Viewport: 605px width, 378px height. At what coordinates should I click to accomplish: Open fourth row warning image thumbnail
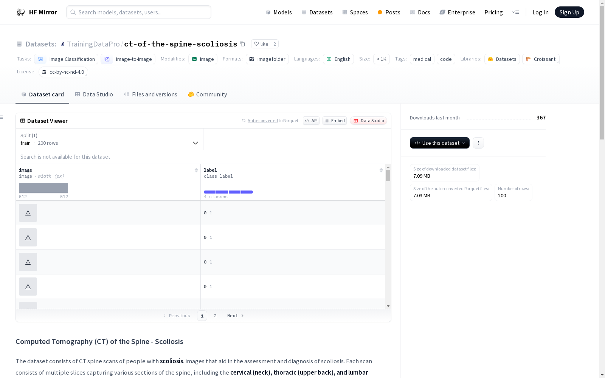click(28, 287)
